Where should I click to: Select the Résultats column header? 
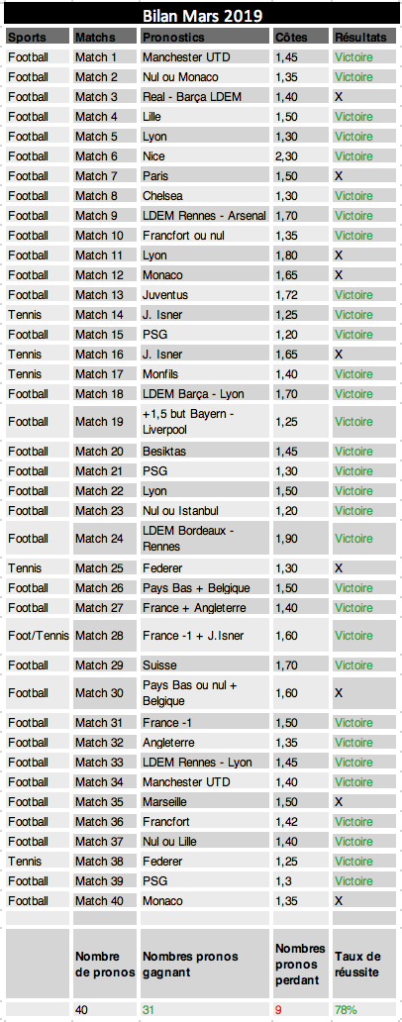pos(363,37)
